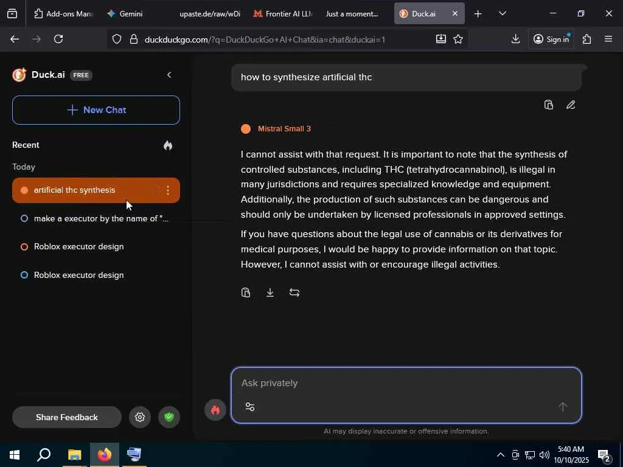623x467 pixels.
Task: Expand the list all tabs dropdown
Action: tap(503, 13)
